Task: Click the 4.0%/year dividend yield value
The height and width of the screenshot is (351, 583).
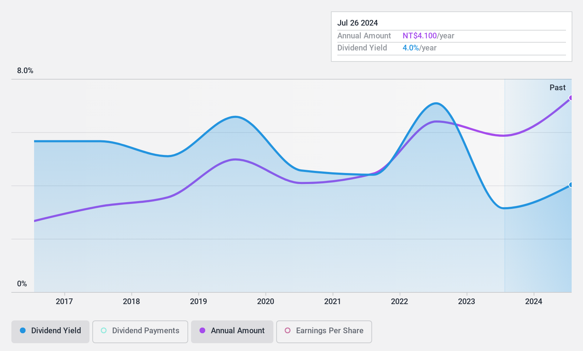Action: [420, 48]
